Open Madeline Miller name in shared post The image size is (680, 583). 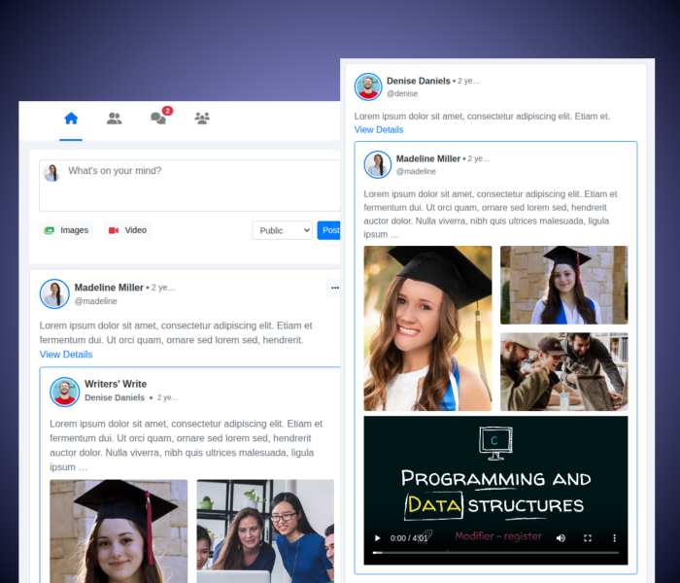pyautogui.click(x=428, y=158)
